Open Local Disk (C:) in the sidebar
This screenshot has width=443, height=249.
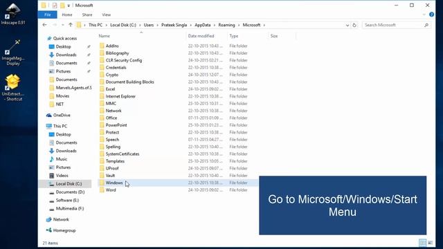click(66, 184)
